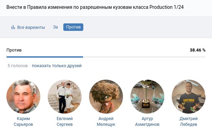Open the shaggy puppet avatar of Андрей Мелещук

coord(106,97)
